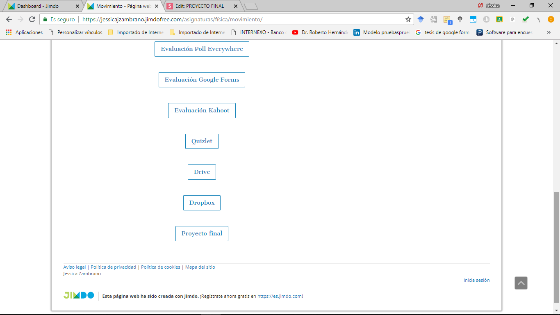Open the Software para encuestas bookmark
560x315 pixels.
[505, 32]
